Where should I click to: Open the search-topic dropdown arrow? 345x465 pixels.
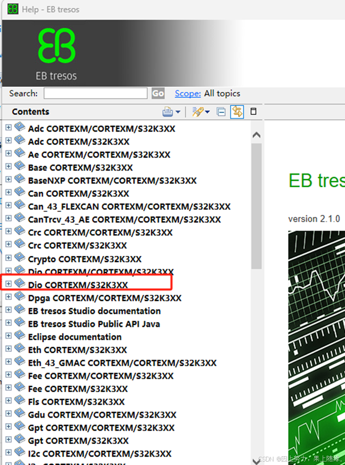tap(207, 112)
